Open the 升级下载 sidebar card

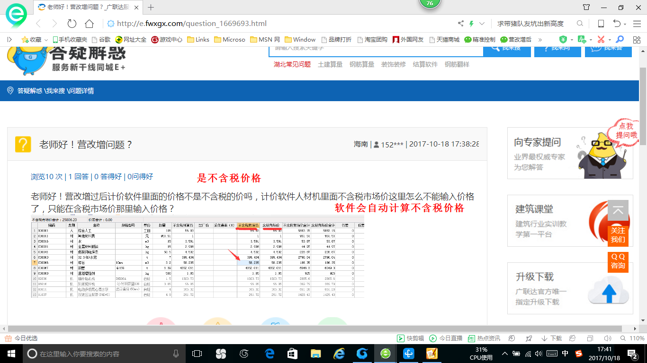570,288
